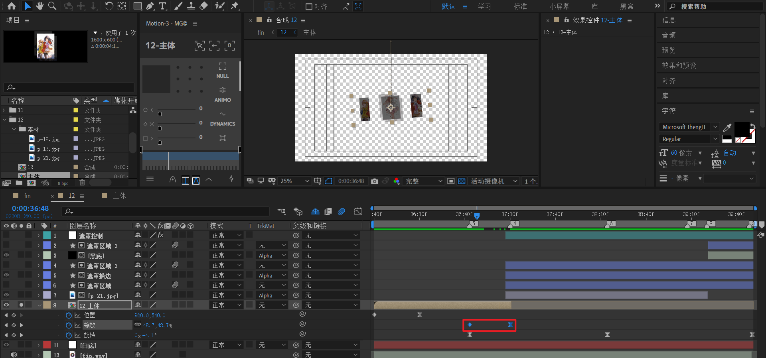766x358 pixels.
Task: Click the current time 0:00:36:48 display
Action: click(30, 209)
